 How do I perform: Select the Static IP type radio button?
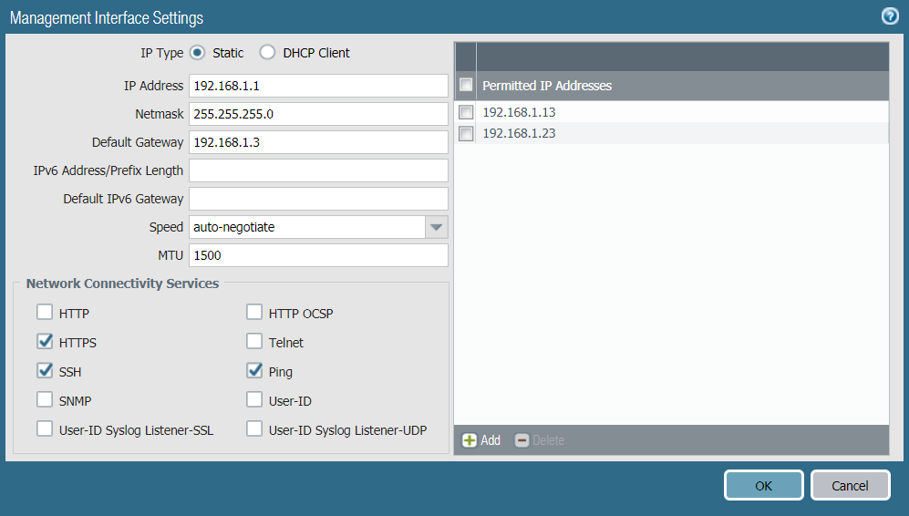point(197,53)
